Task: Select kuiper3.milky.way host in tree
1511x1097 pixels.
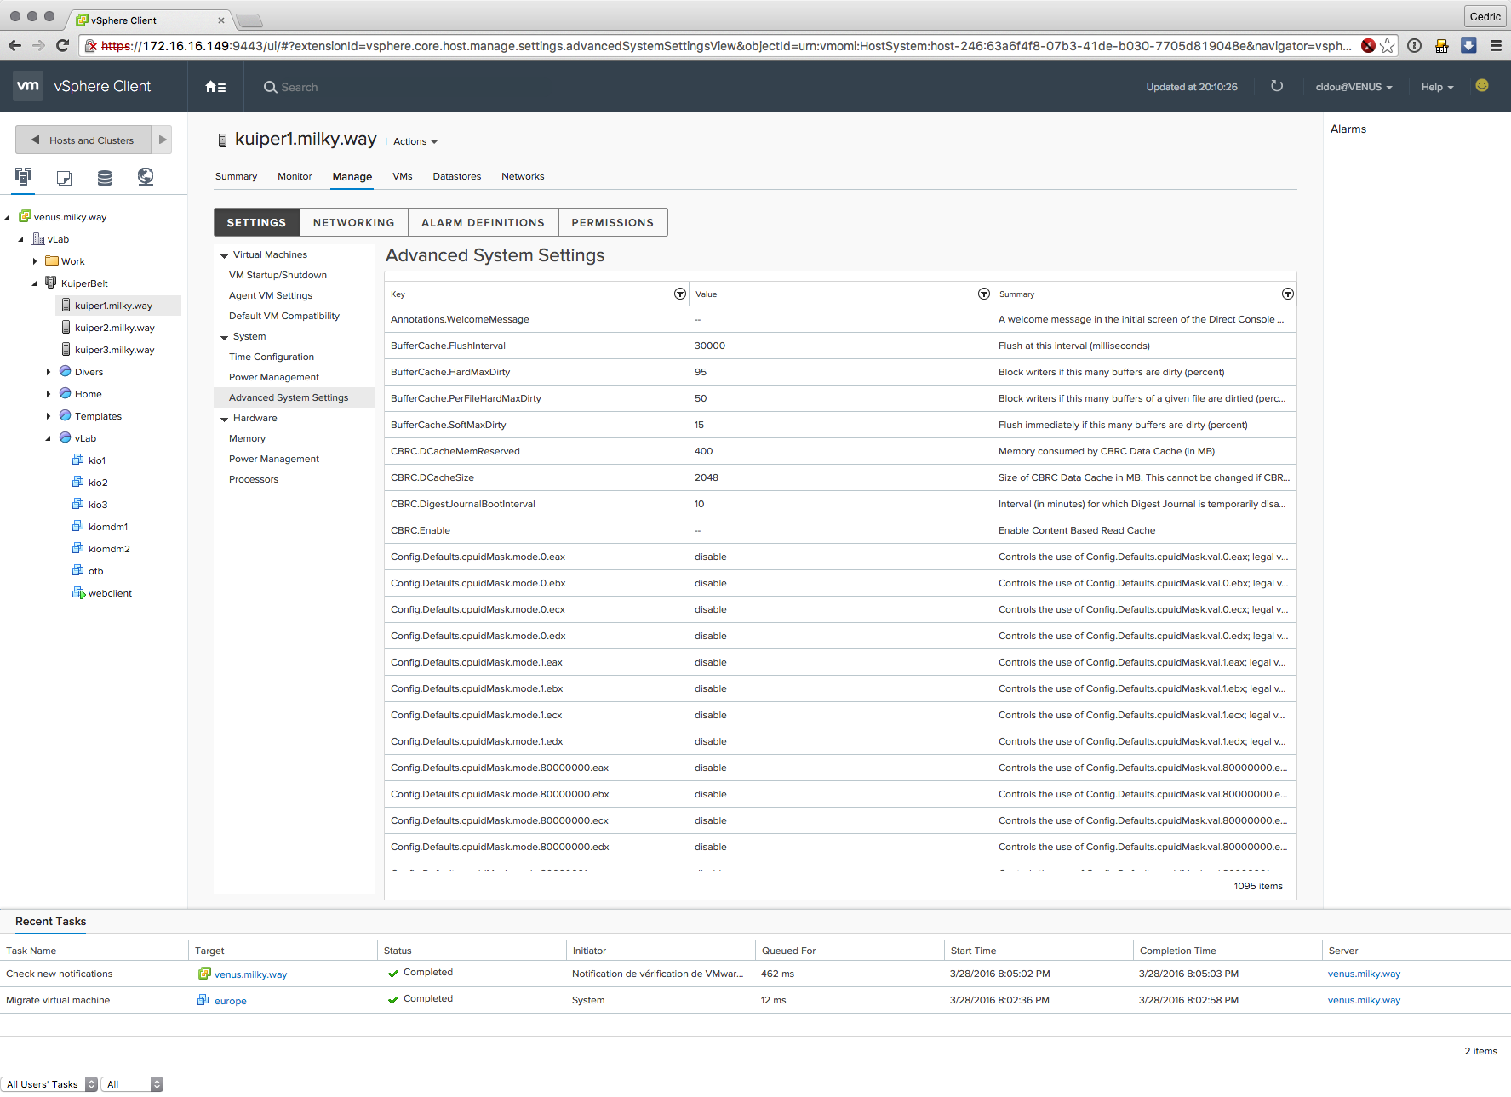Action: pyautogui.click(x=114, y=350)
